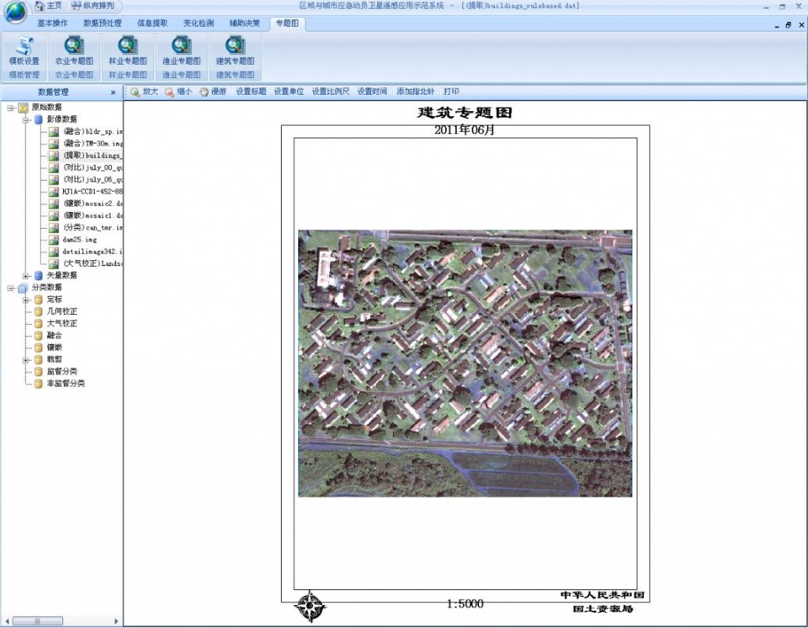Click 设置标题 set title button
Screen dimensions: 808x628
251,92
